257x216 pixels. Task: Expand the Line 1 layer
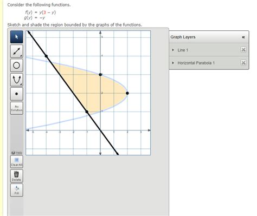pos(173,50)
